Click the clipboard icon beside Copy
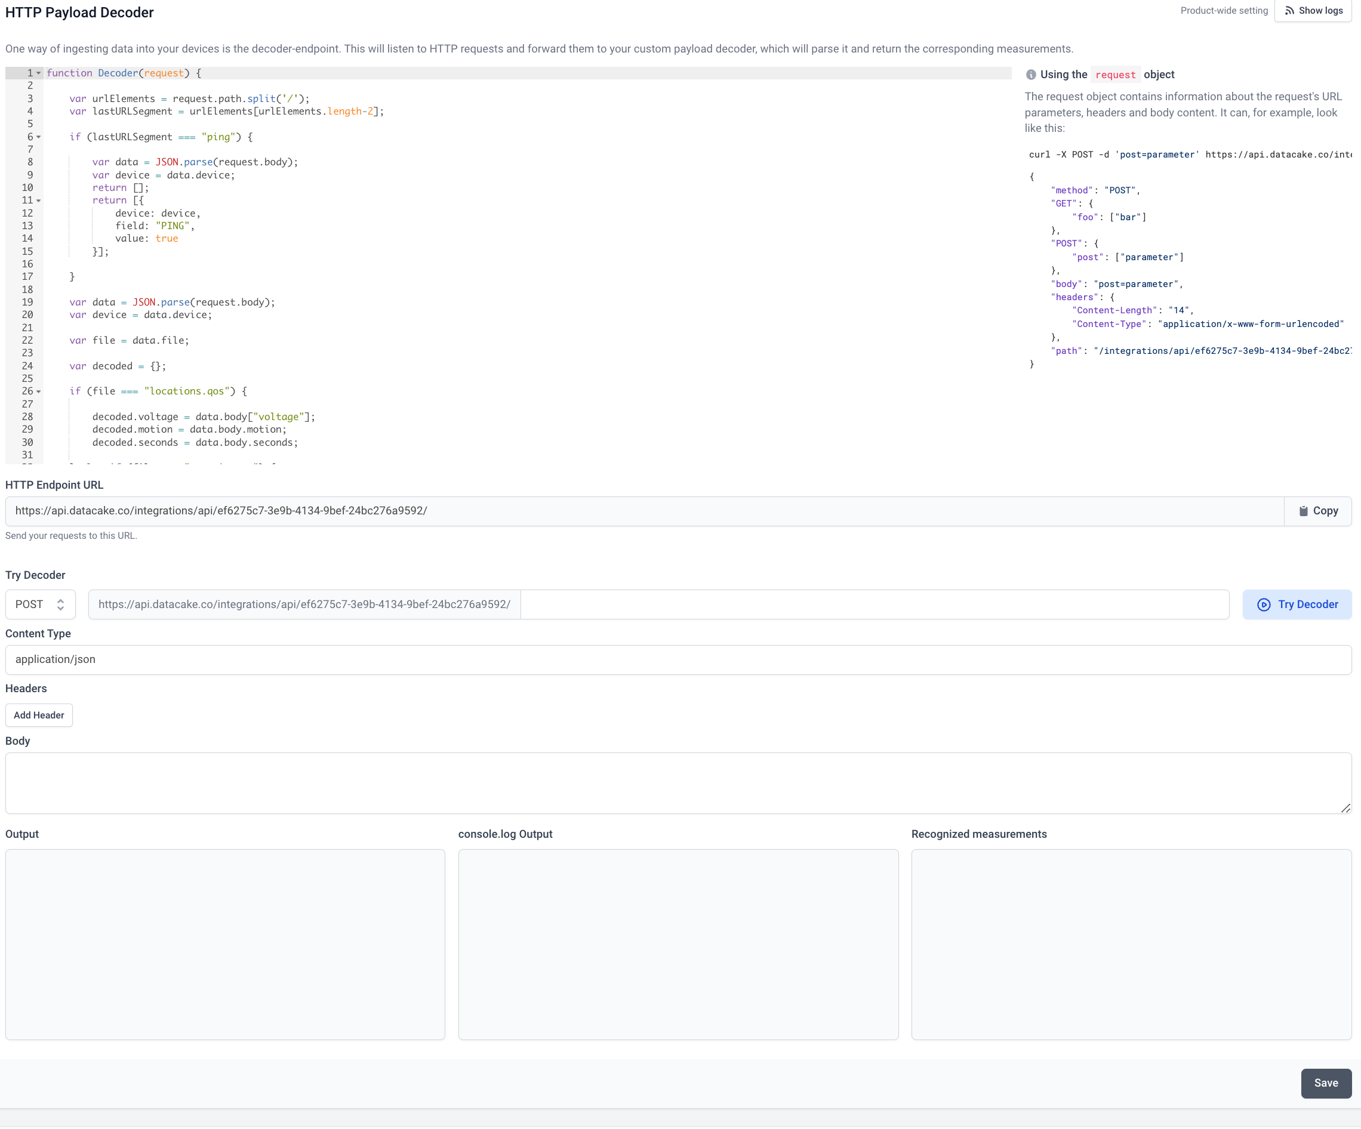Screen dimensions: 1361x1129 point(1303,511)
